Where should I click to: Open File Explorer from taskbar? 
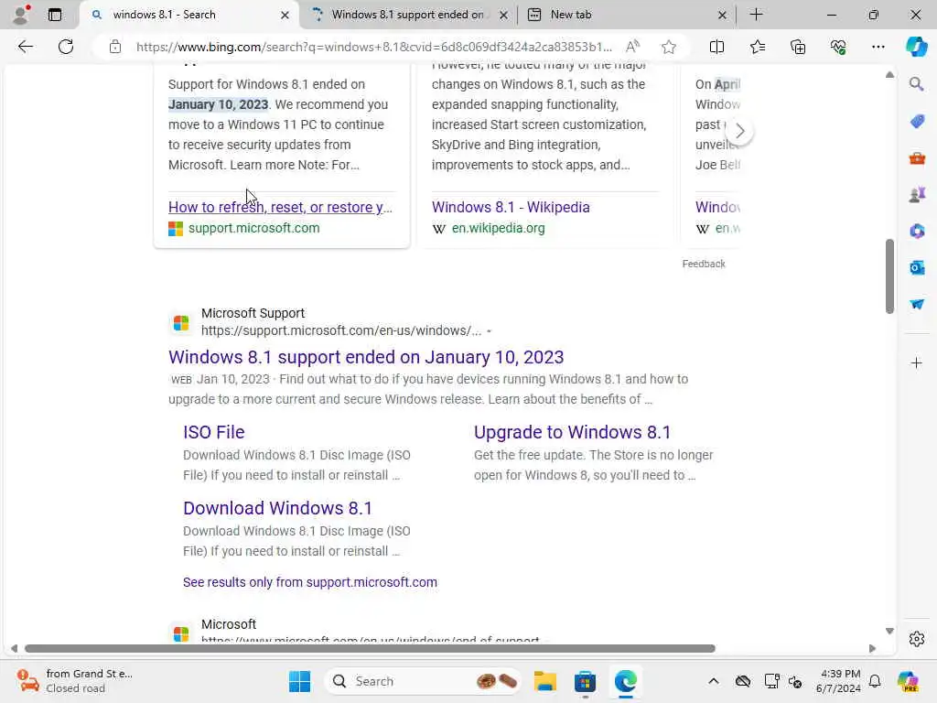(x=545, y=681)
